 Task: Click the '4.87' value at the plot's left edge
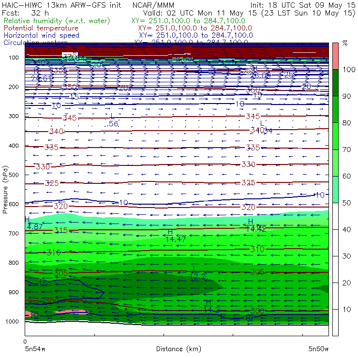(x=35, y=227)
